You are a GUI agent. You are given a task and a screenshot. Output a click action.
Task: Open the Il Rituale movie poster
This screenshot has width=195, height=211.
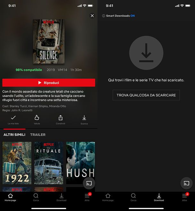click(x=49, y=163)
